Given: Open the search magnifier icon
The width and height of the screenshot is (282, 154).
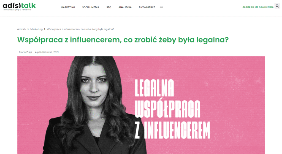Looking at the screenshot, I should 277,6.
